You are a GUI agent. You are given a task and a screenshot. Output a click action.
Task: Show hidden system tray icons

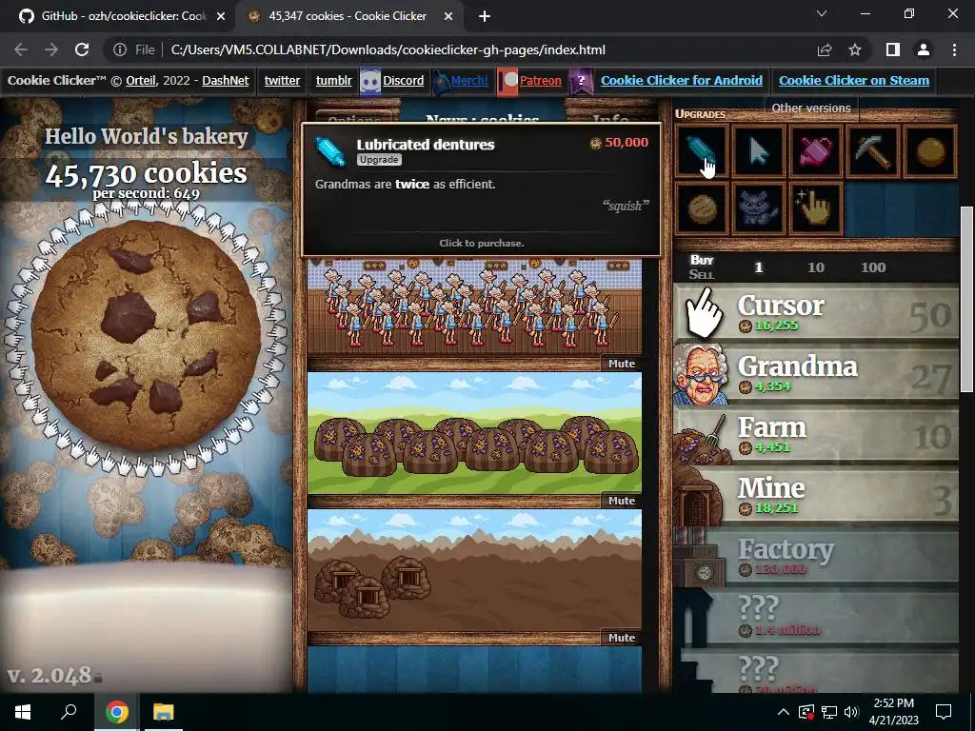(x=784, y=712)
